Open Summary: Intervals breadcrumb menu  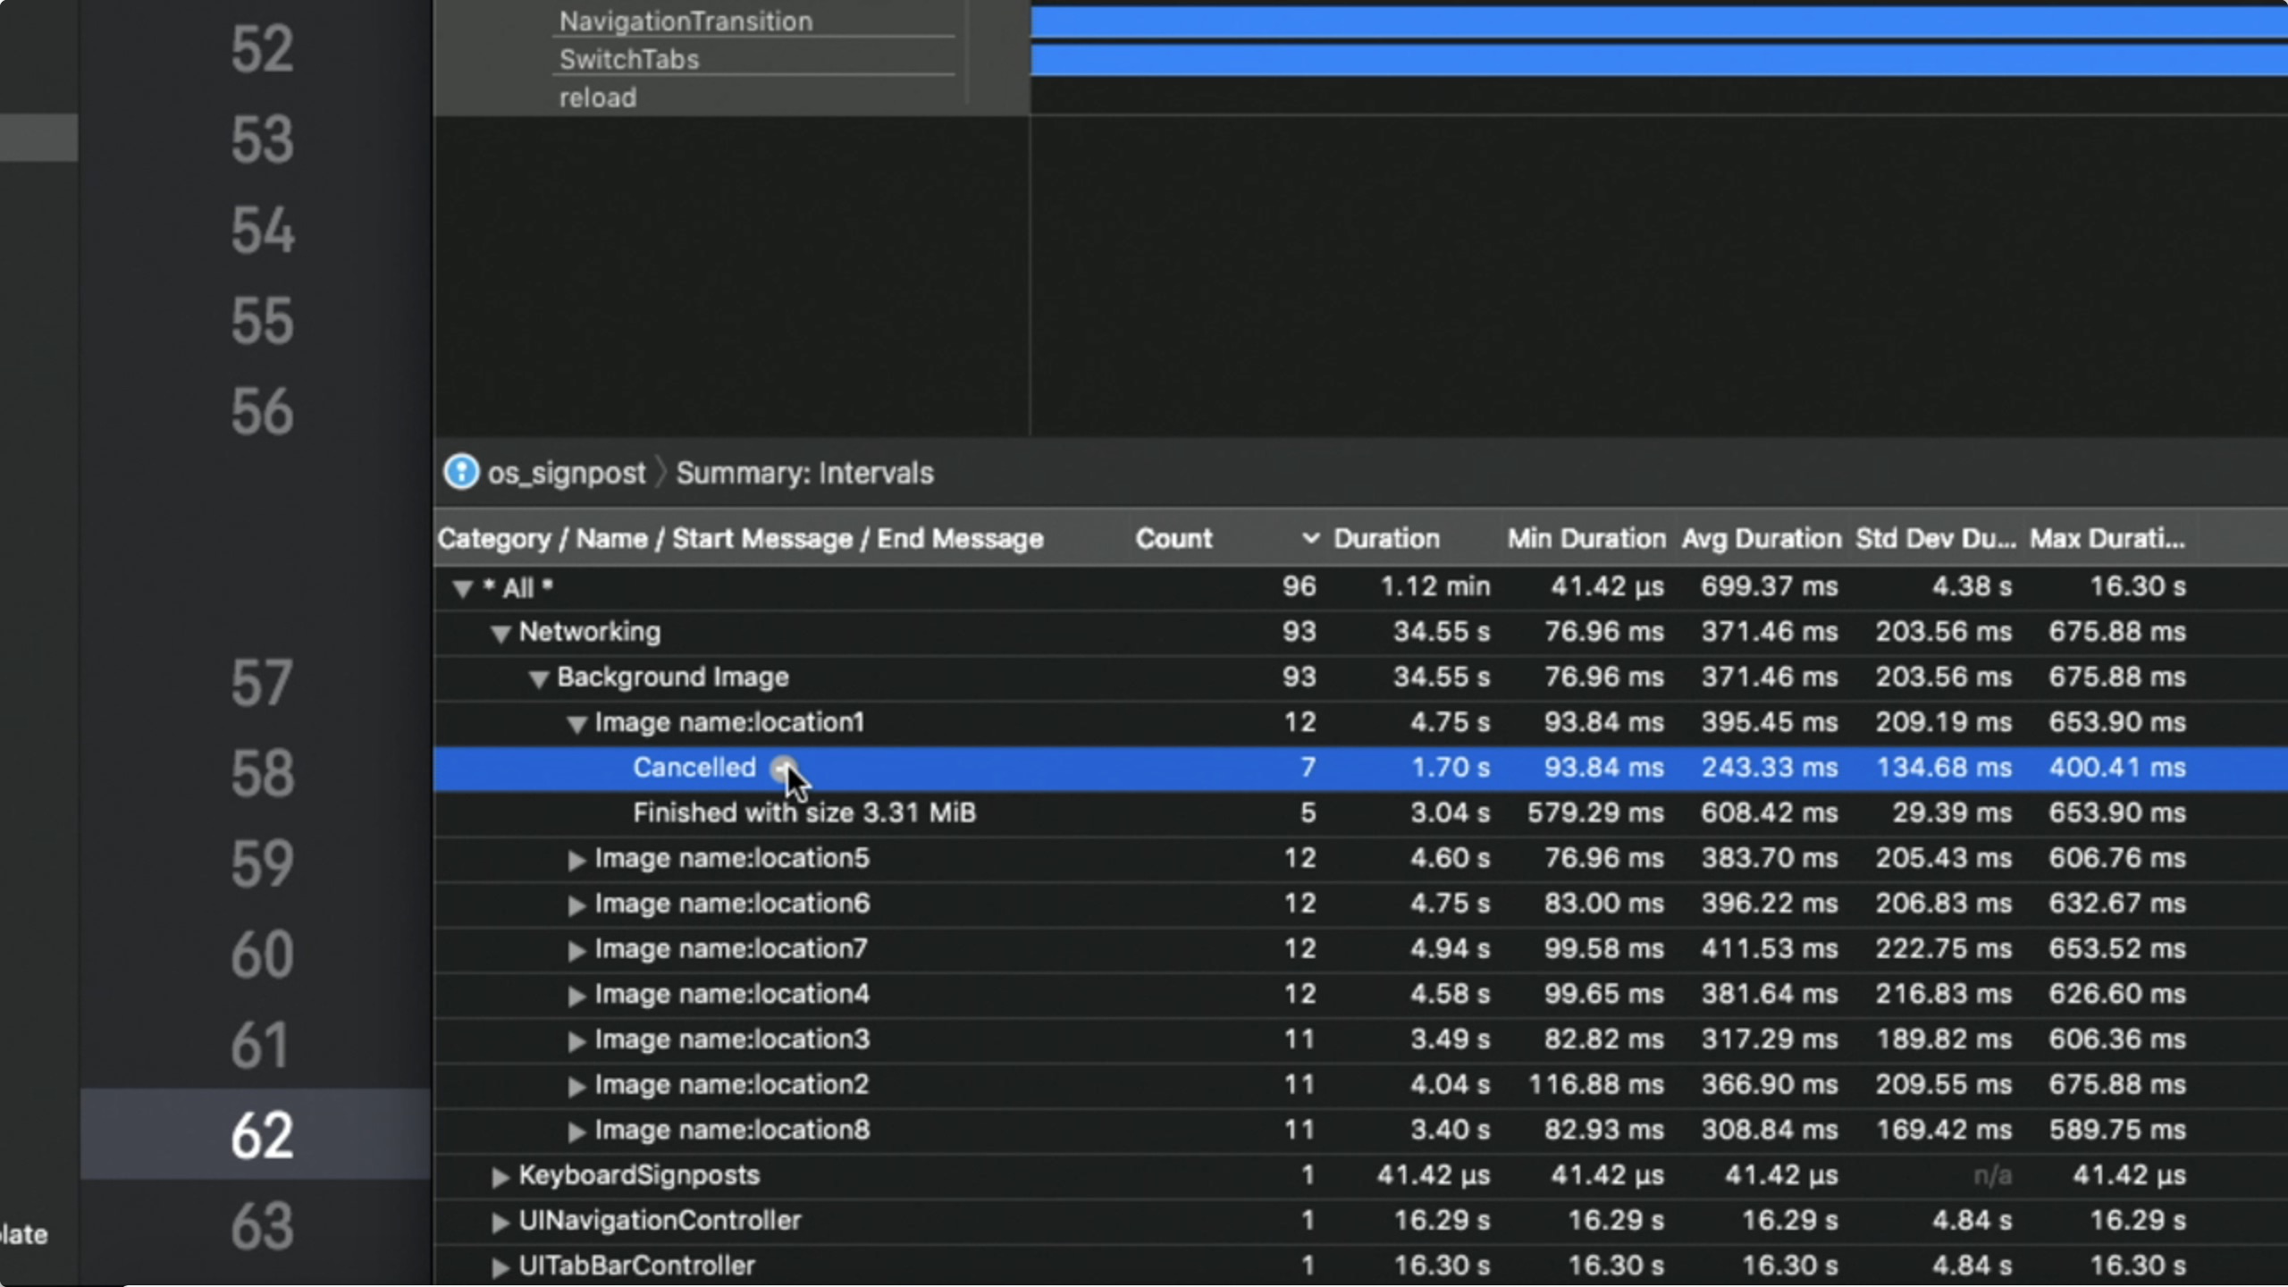click(x=804, y=473)
